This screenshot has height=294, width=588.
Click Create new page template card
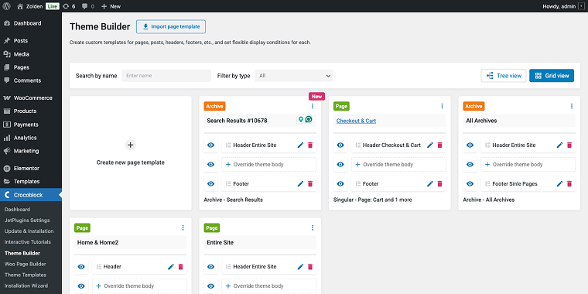coord(131,153)
